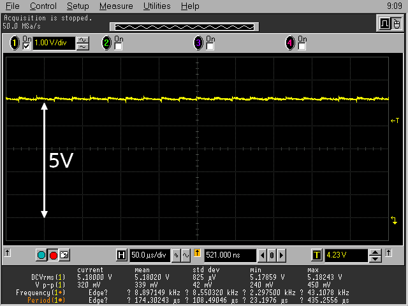Click the channel 1 ground reference marker

pos(394,220)
